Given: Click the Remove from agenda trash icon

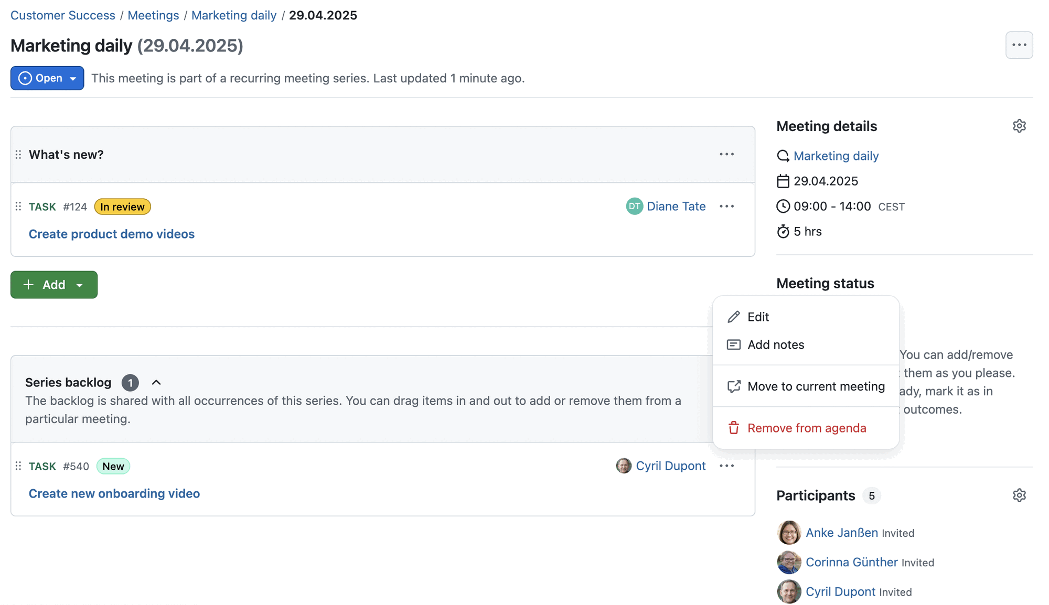Looking at the screenshot, I should coord(733,428).
